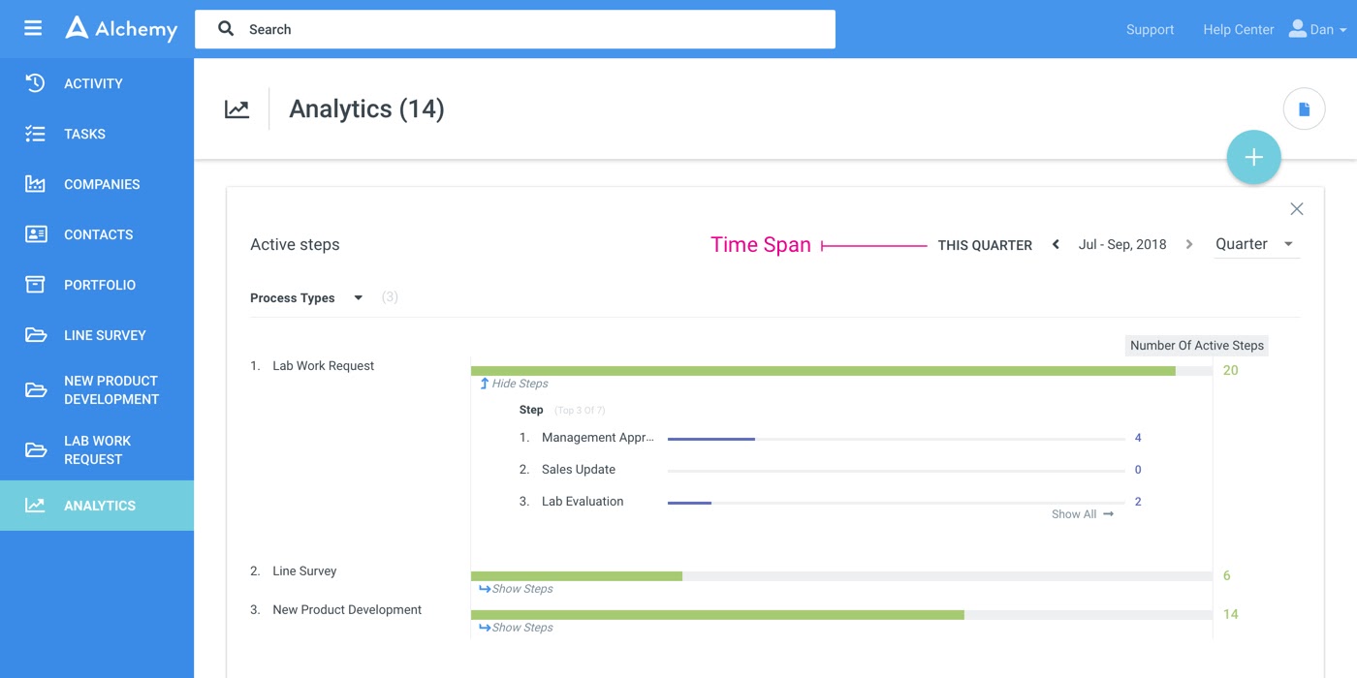Screen dimensions: 1357x678
Task: Click the New Product Development folder icon
Action: [35, 389]
